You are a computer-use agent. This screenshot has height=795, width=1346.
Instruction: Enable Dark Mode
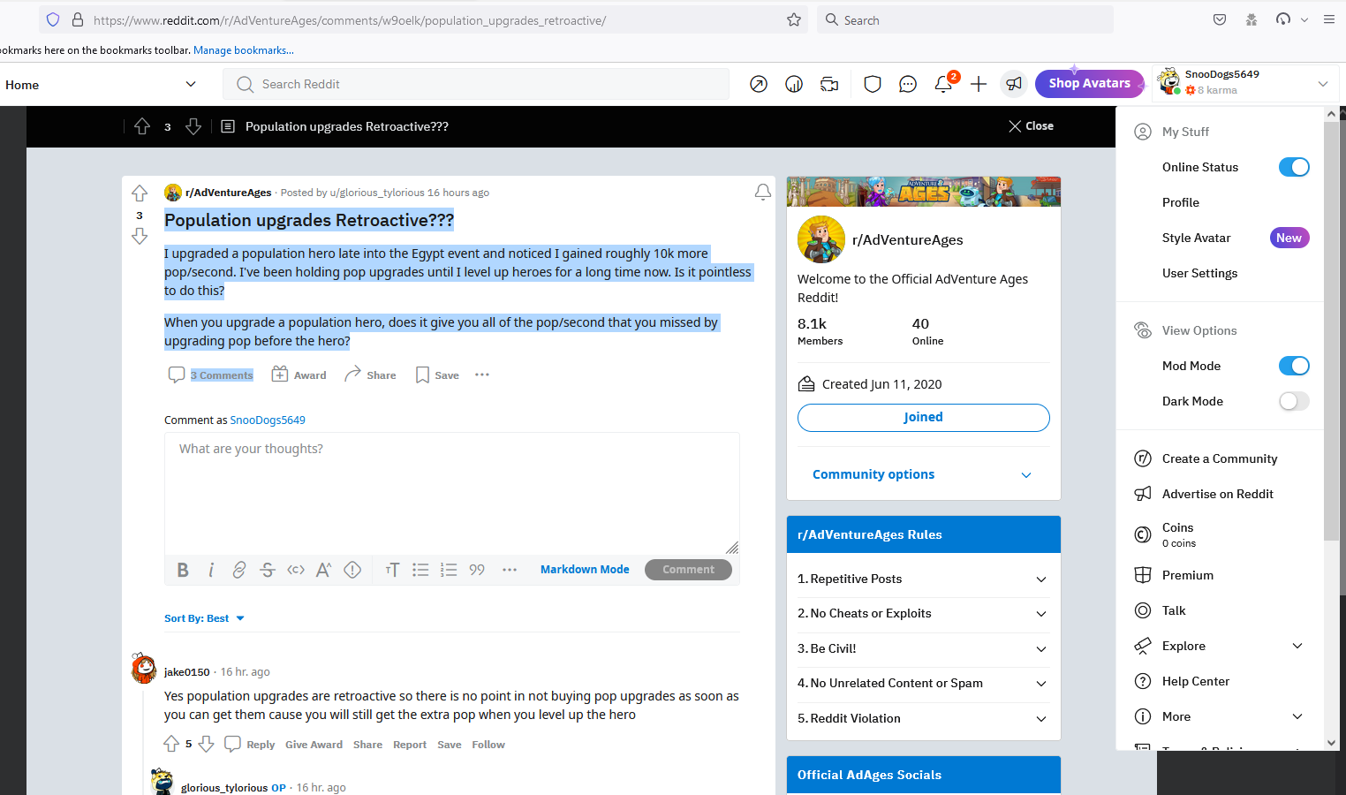[1293, 400]
